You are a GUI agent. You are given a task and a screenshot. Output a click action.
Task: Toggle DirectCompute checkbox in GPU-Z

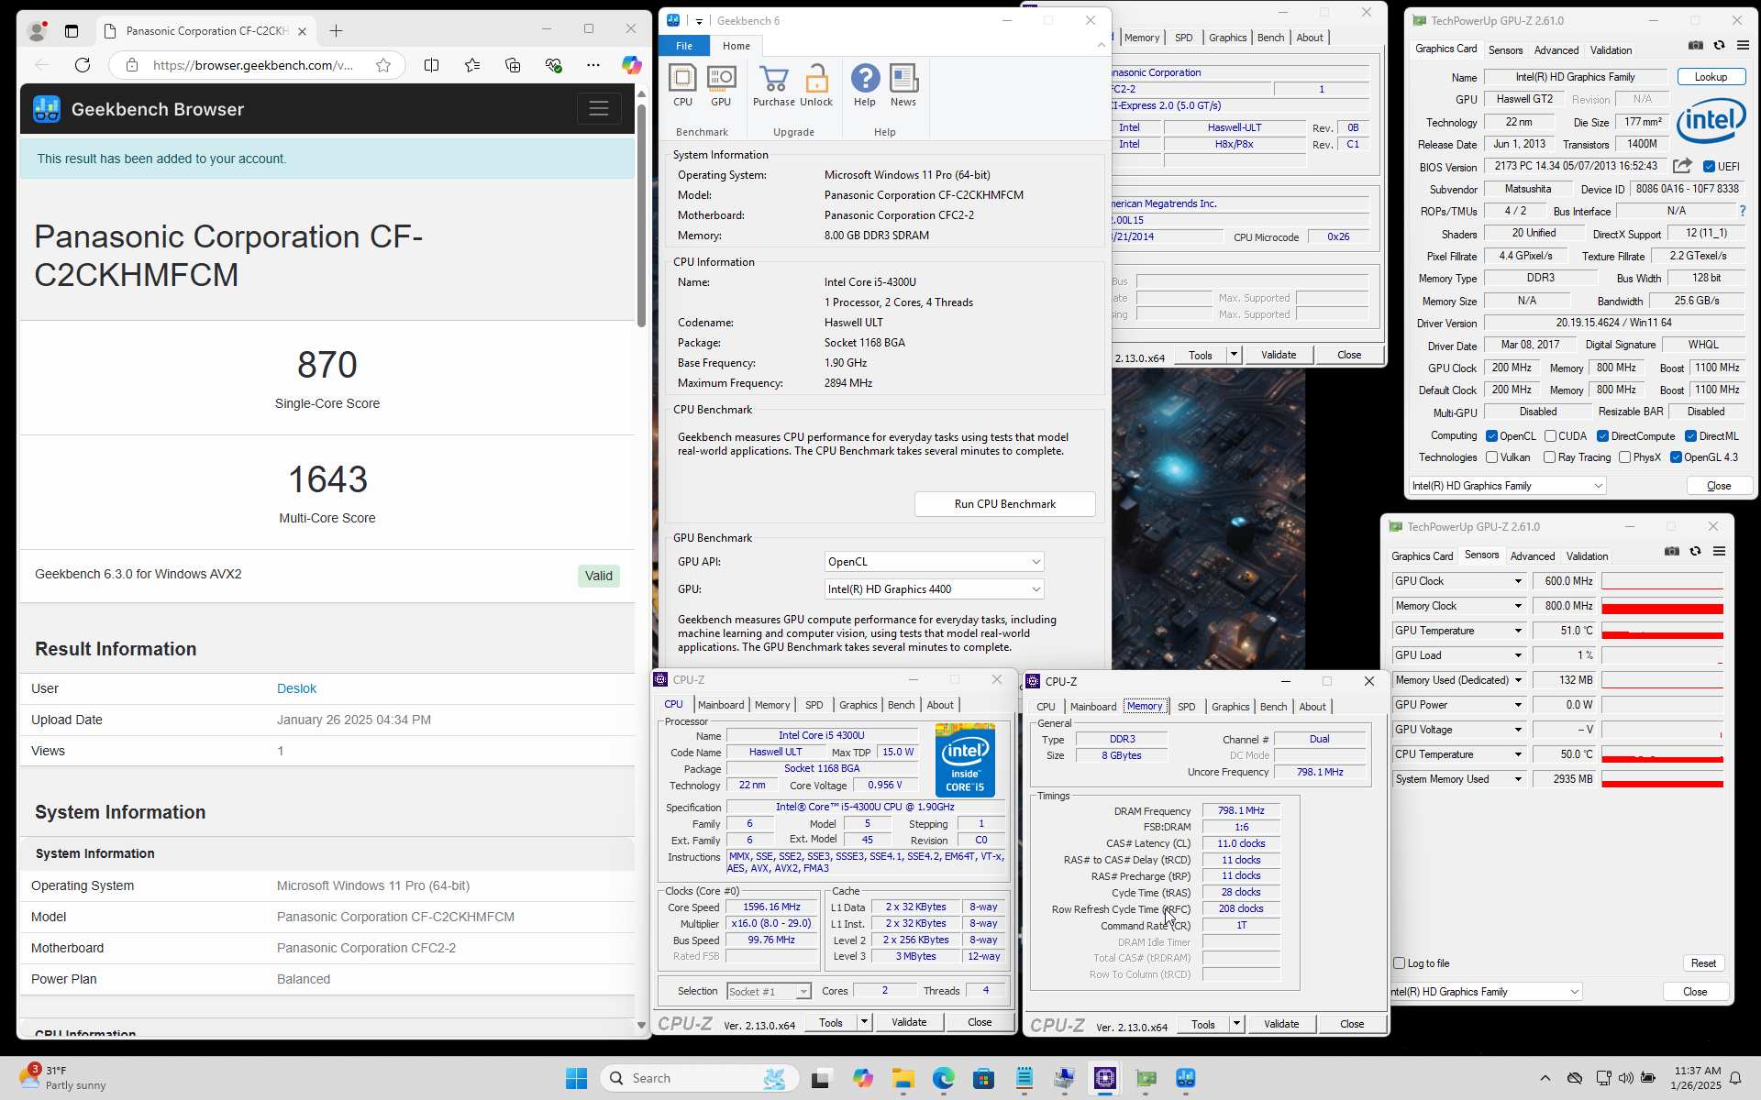coord(1602,436)
